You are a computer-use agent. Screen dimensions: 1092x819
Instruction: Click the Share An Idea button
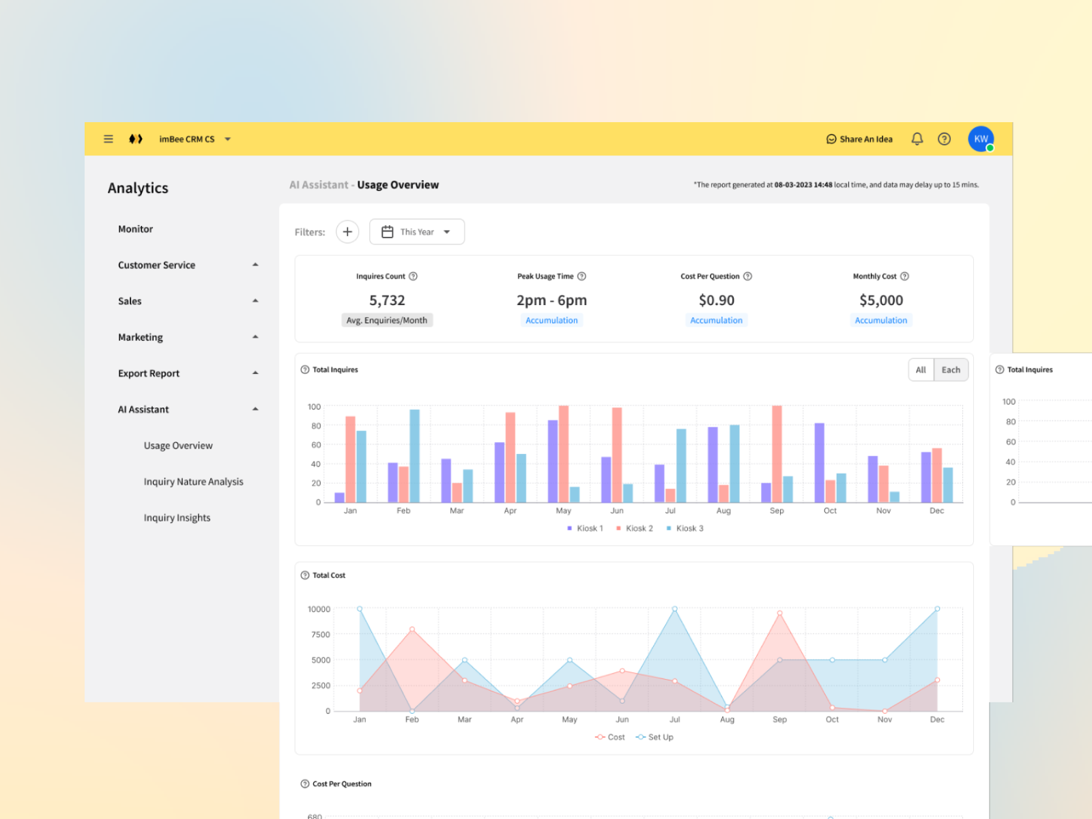coord(859,139)
